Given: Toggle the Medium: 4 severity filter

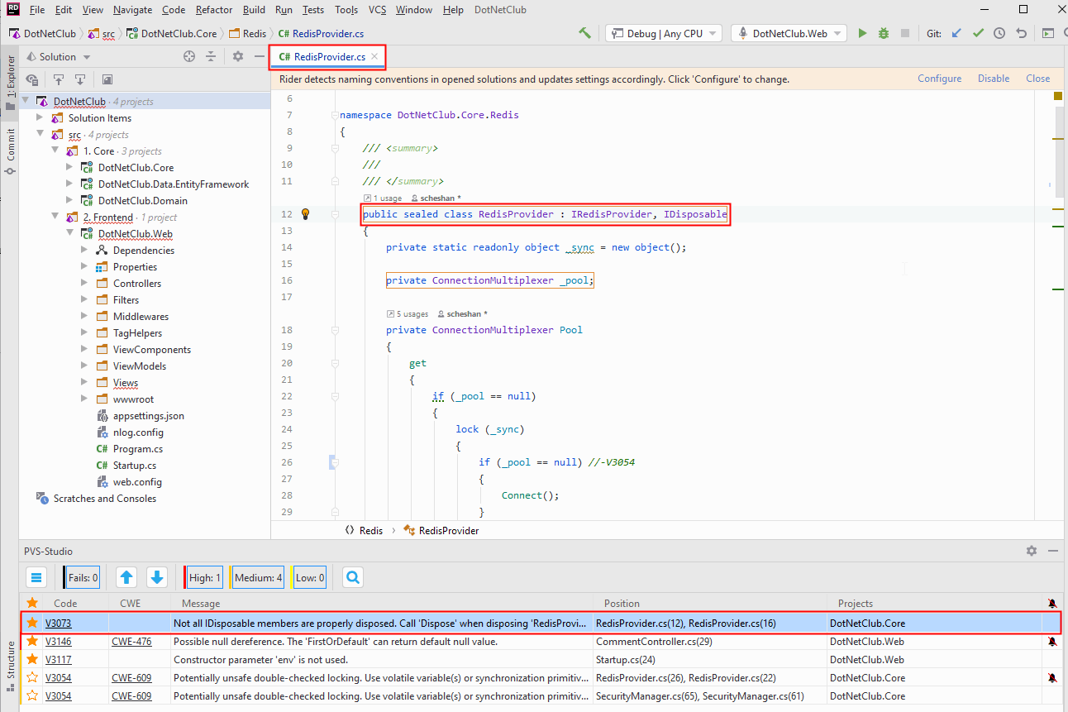Looking at the screenshot, I should (x=257, y=578).
